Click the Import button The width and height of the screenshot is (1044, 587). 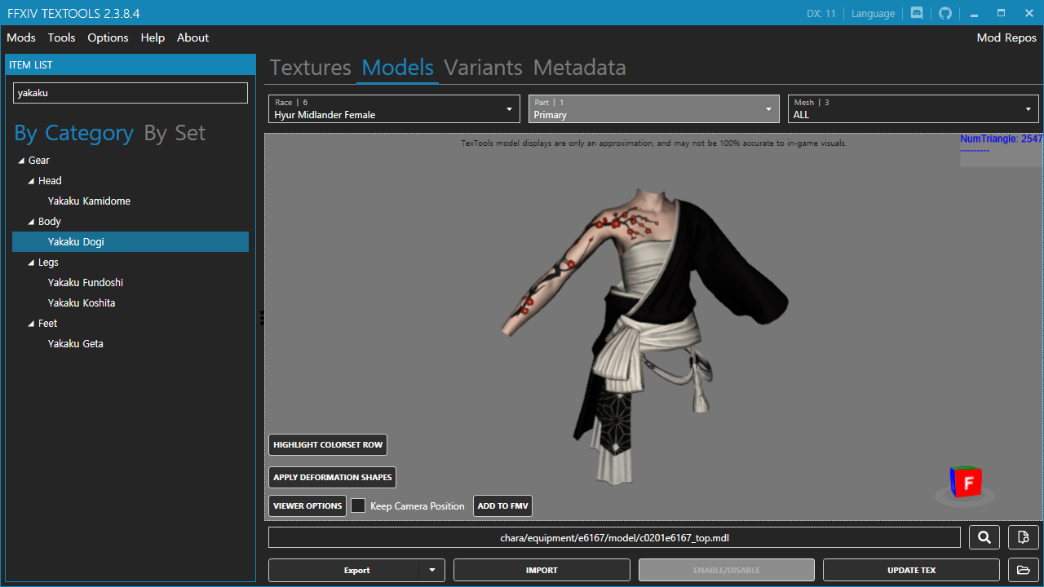pyautogui.click(x=542, y=570)
